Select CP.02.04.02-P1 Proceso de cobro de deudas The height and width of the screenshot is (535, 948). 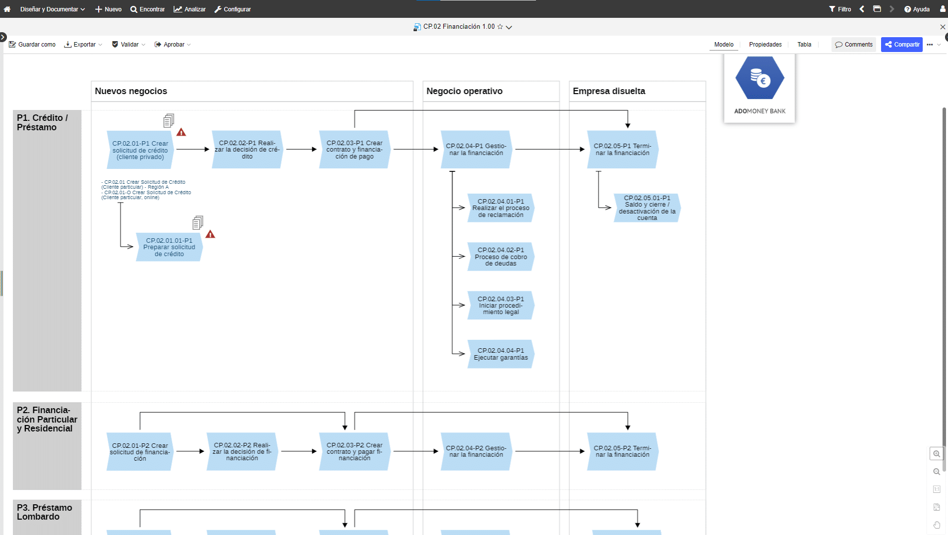point(501,257)
